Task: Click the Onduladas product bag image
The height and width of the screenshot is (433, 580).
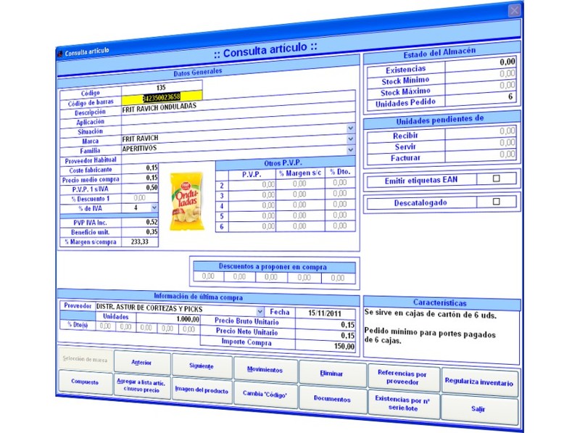Action: pyautogui.click(x=186, y=201)
